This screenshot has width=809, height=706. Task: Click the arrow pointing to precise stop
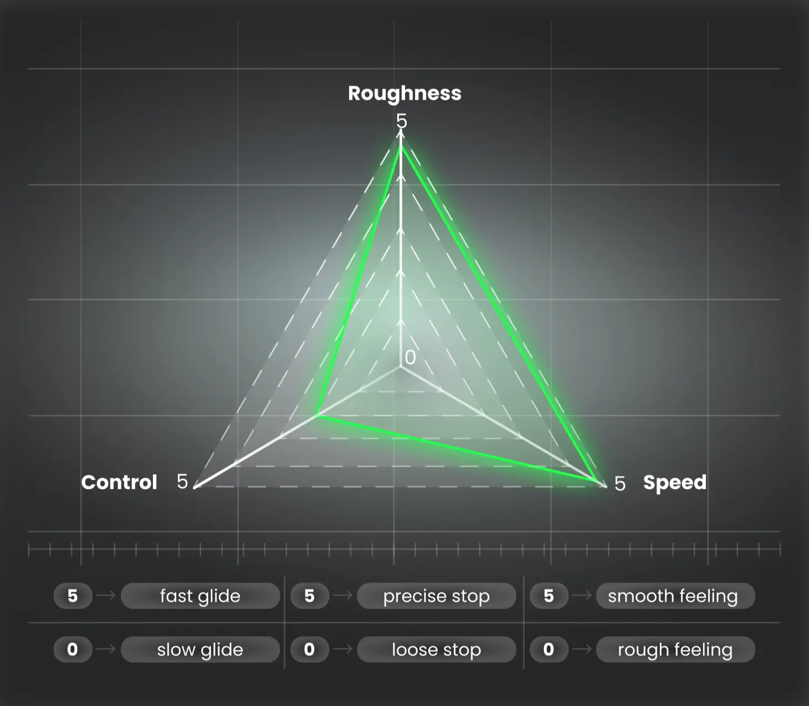click(x=342, y=596)
